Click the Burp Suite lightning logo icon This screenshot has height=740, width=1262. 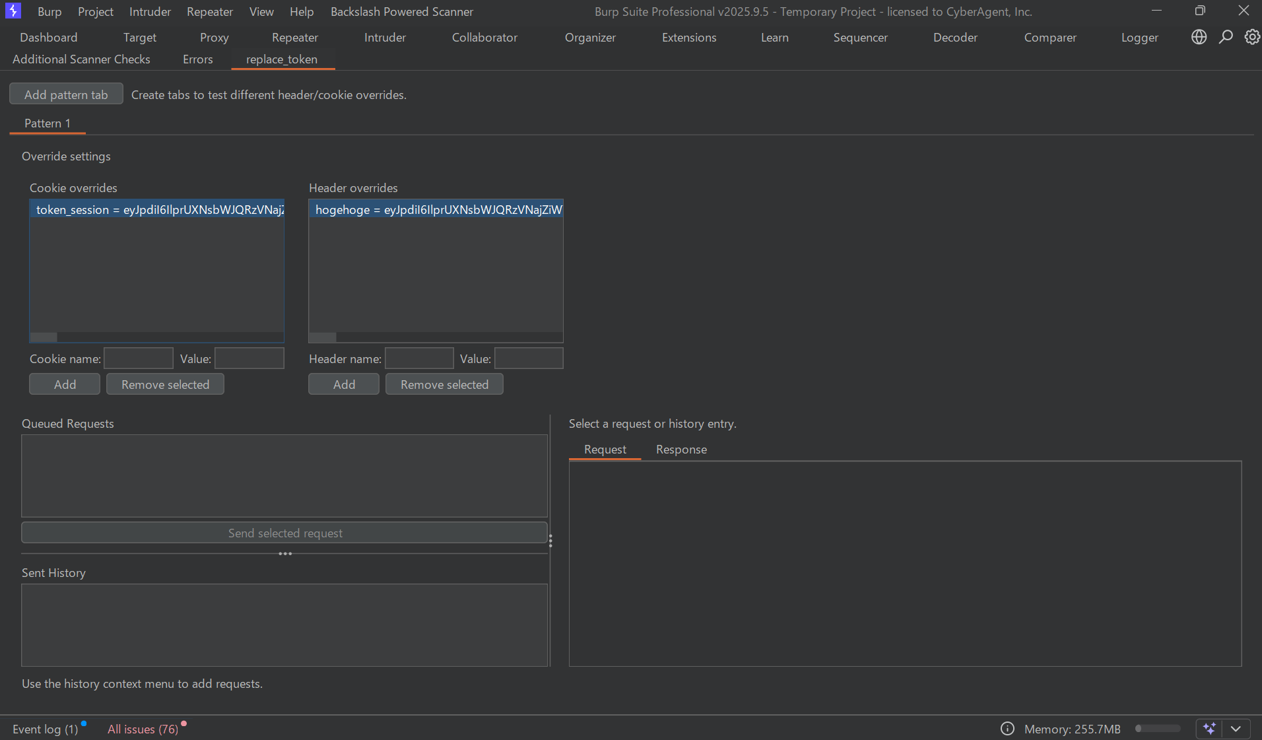point(13,11)
